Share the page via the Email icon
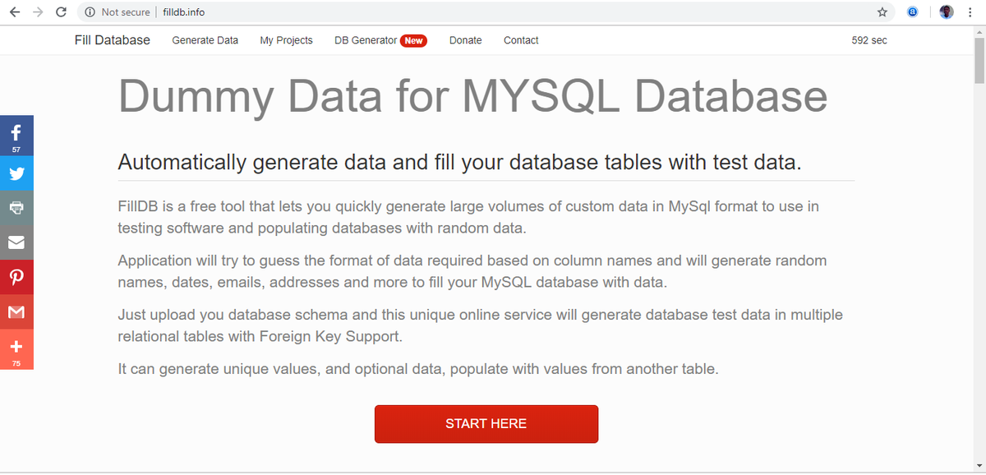Image resolution: width=986 pixels, height=475 pixels. pyautogui.click(x=16, y=242)
